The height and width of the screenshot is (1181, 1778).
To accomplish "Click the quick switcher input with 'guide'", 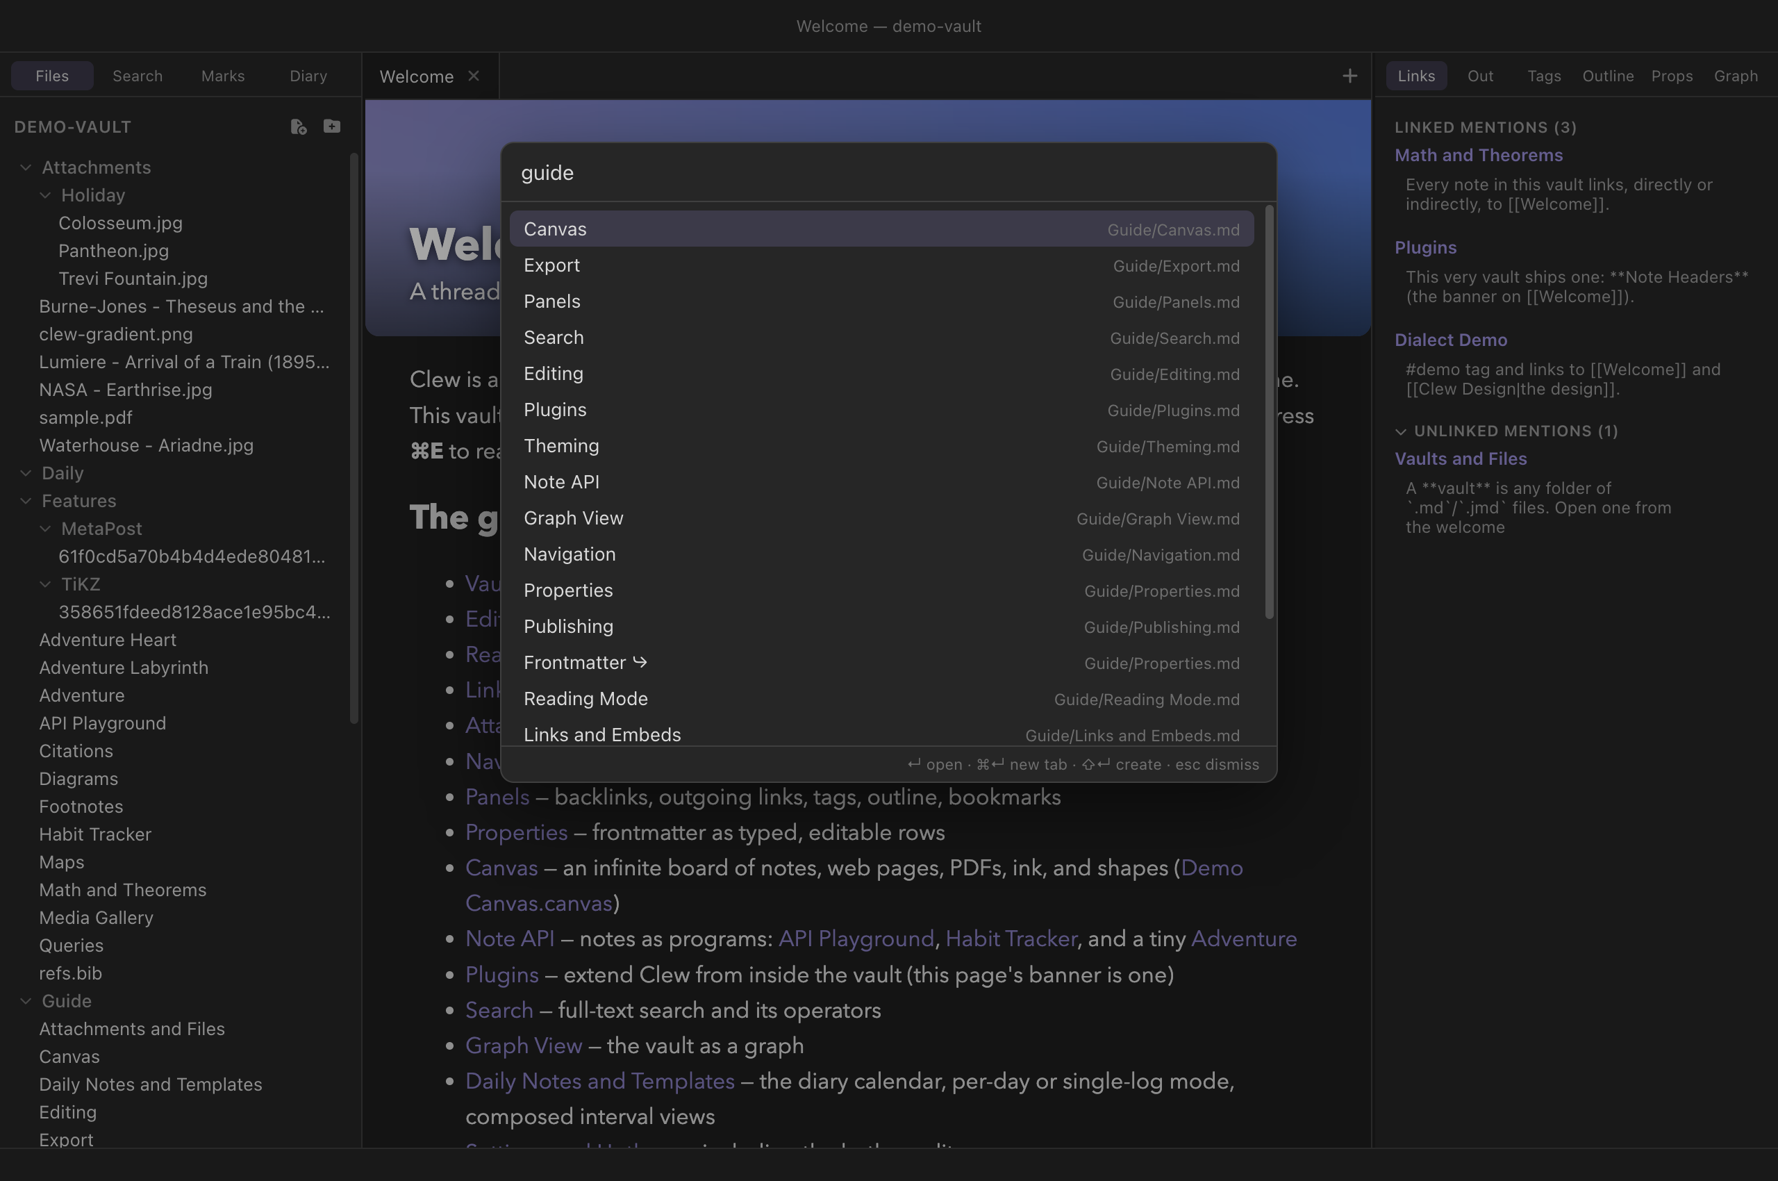I will 888,172.
